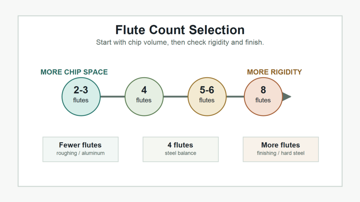
Task: Click the 5-6 flutes circle
Action: [x=207, y=97]
